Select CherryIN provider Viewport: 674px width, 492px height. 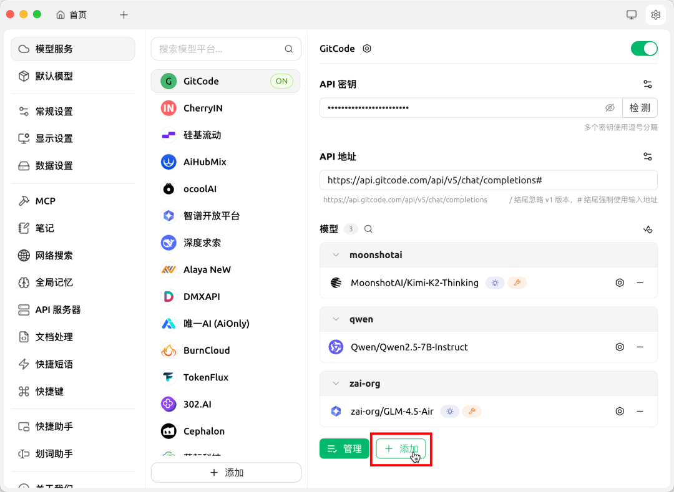tap(226, 108)
